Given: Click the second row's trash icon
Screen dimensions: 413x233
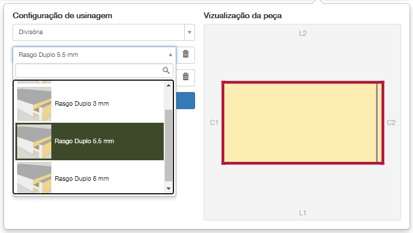Looking at the screenshot, I should [185, 77].
